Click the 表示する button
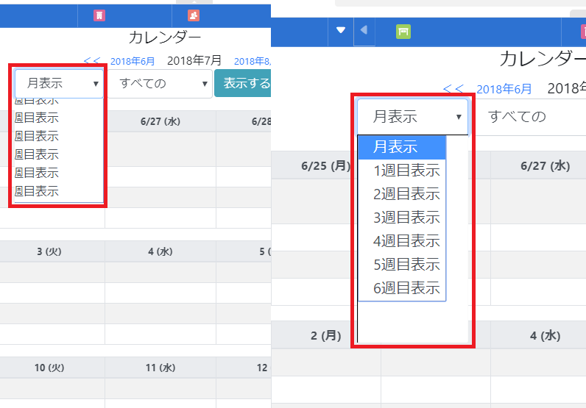Screen dimensions: 586x408 click(243, 83)
